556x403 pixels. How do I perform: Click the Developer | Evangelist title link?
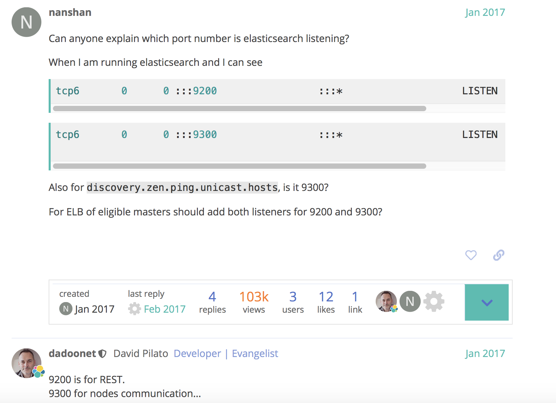pyautogui.click(x=226, y=353)
